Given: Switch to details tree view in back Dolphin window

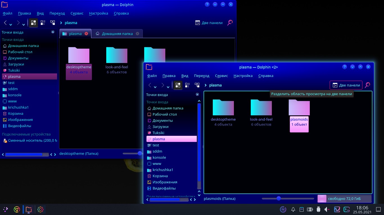Looking at the screenshot, I should pyautogui.click(x=53, y=23).
